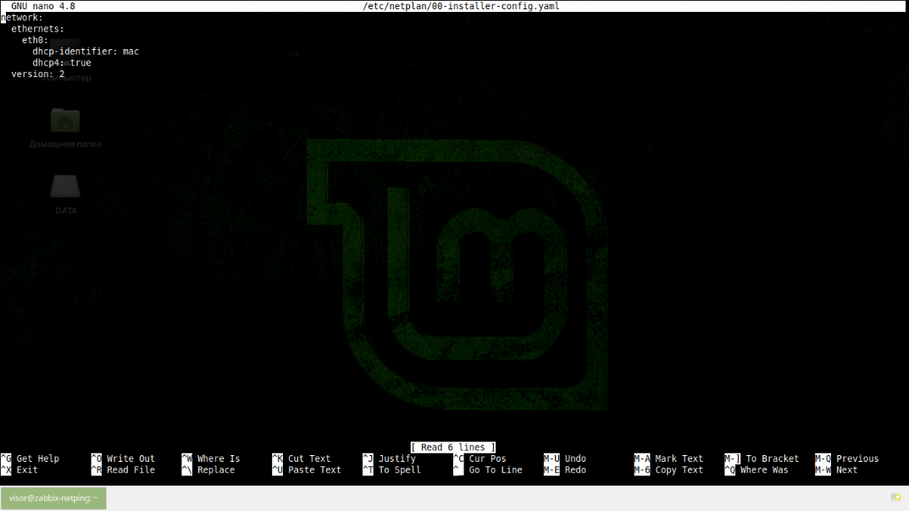This screenshot has width=909, height=511.
Task: Select the ^O Write Out shortcut
Action: [x=122, y=458]
